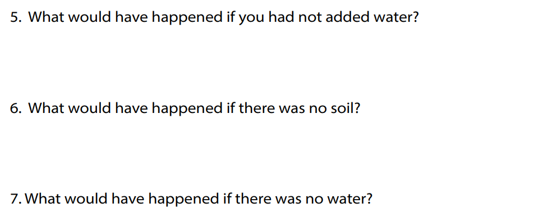
Task: Click the number 7 question marker
Action: point(16,199)
